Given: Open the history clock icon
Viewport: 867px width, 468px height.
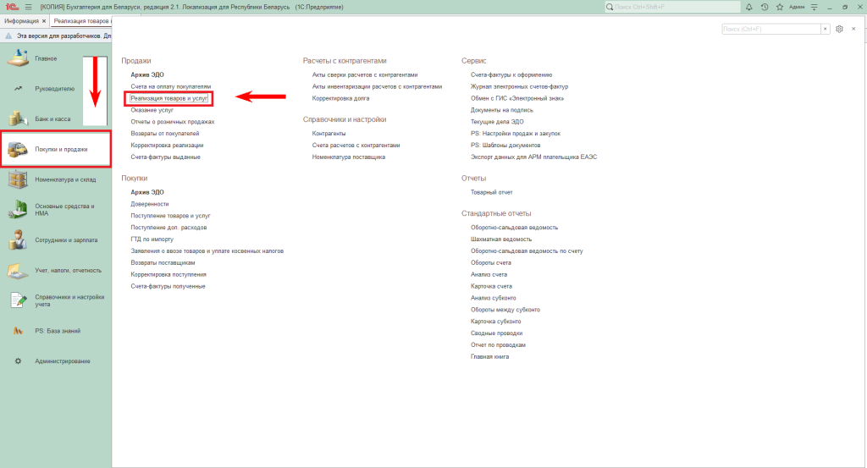Looking at the screenshot, I should [764, 7].
